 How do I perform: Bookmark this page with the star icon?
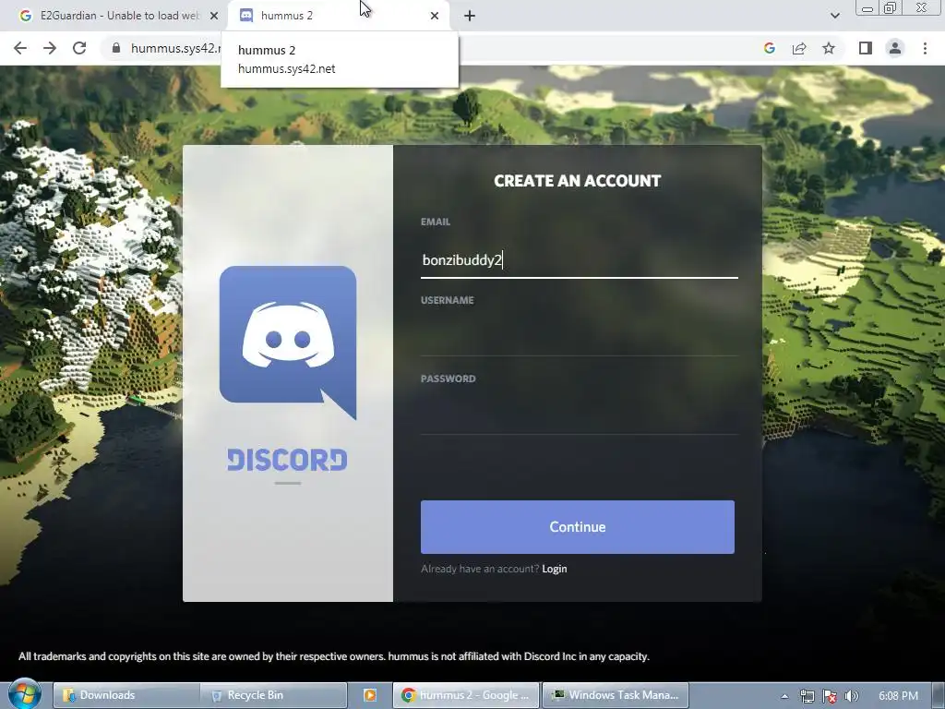tap(829, 48)
